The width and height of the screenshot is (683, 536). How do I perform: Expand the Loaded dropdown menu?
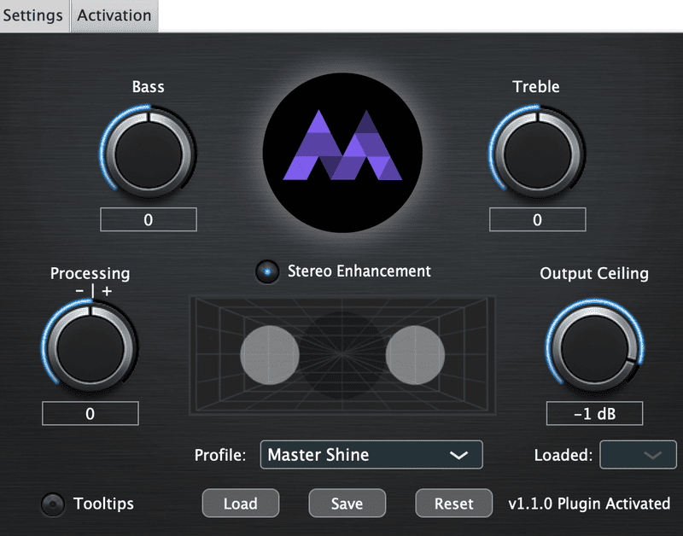639,455
